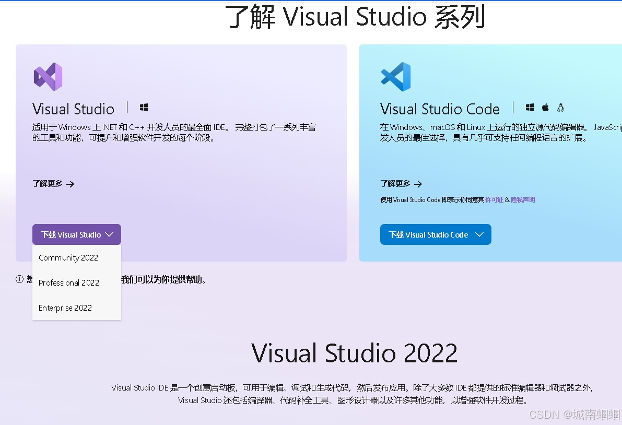622x425 pixels.
Task: Click the Windows platform icon for VS Code
Action: [530, 107]
